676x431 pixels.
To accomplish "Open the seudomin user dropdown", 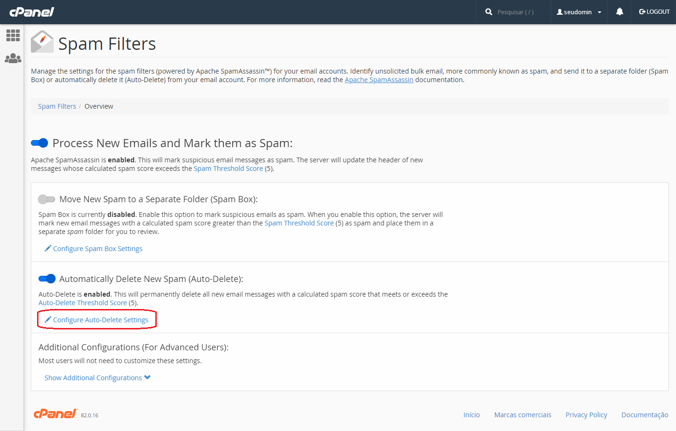I will coord(579,12).
